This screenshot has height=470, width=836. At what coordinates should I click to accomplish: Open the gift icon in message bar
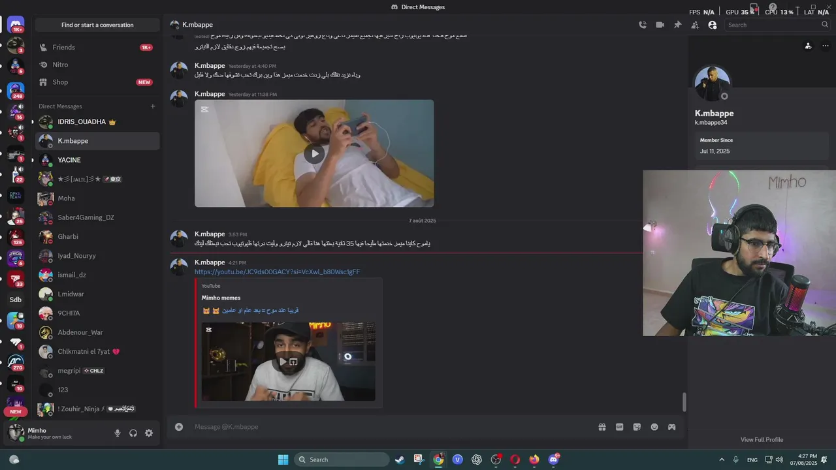pyautogui.click(x=602, y=427)
